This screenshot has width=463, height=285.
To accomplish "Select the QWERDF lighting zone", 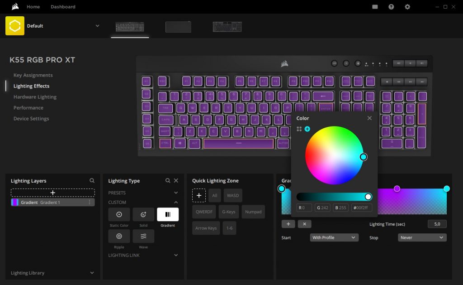I will pos(204,212).
